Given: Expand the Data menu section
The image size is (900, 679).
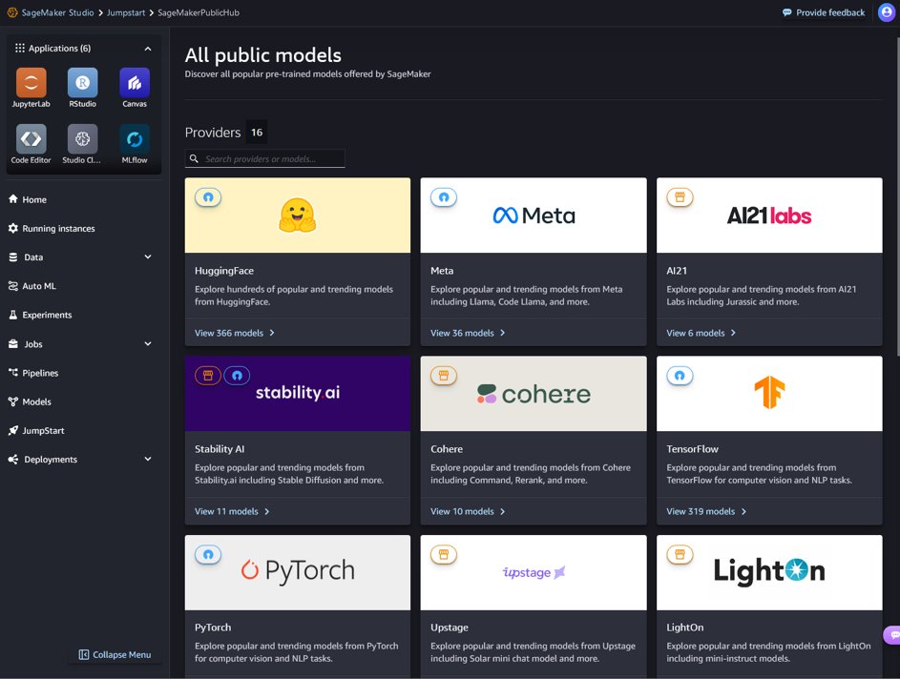Looking at the screenshot, I should 148,257.
